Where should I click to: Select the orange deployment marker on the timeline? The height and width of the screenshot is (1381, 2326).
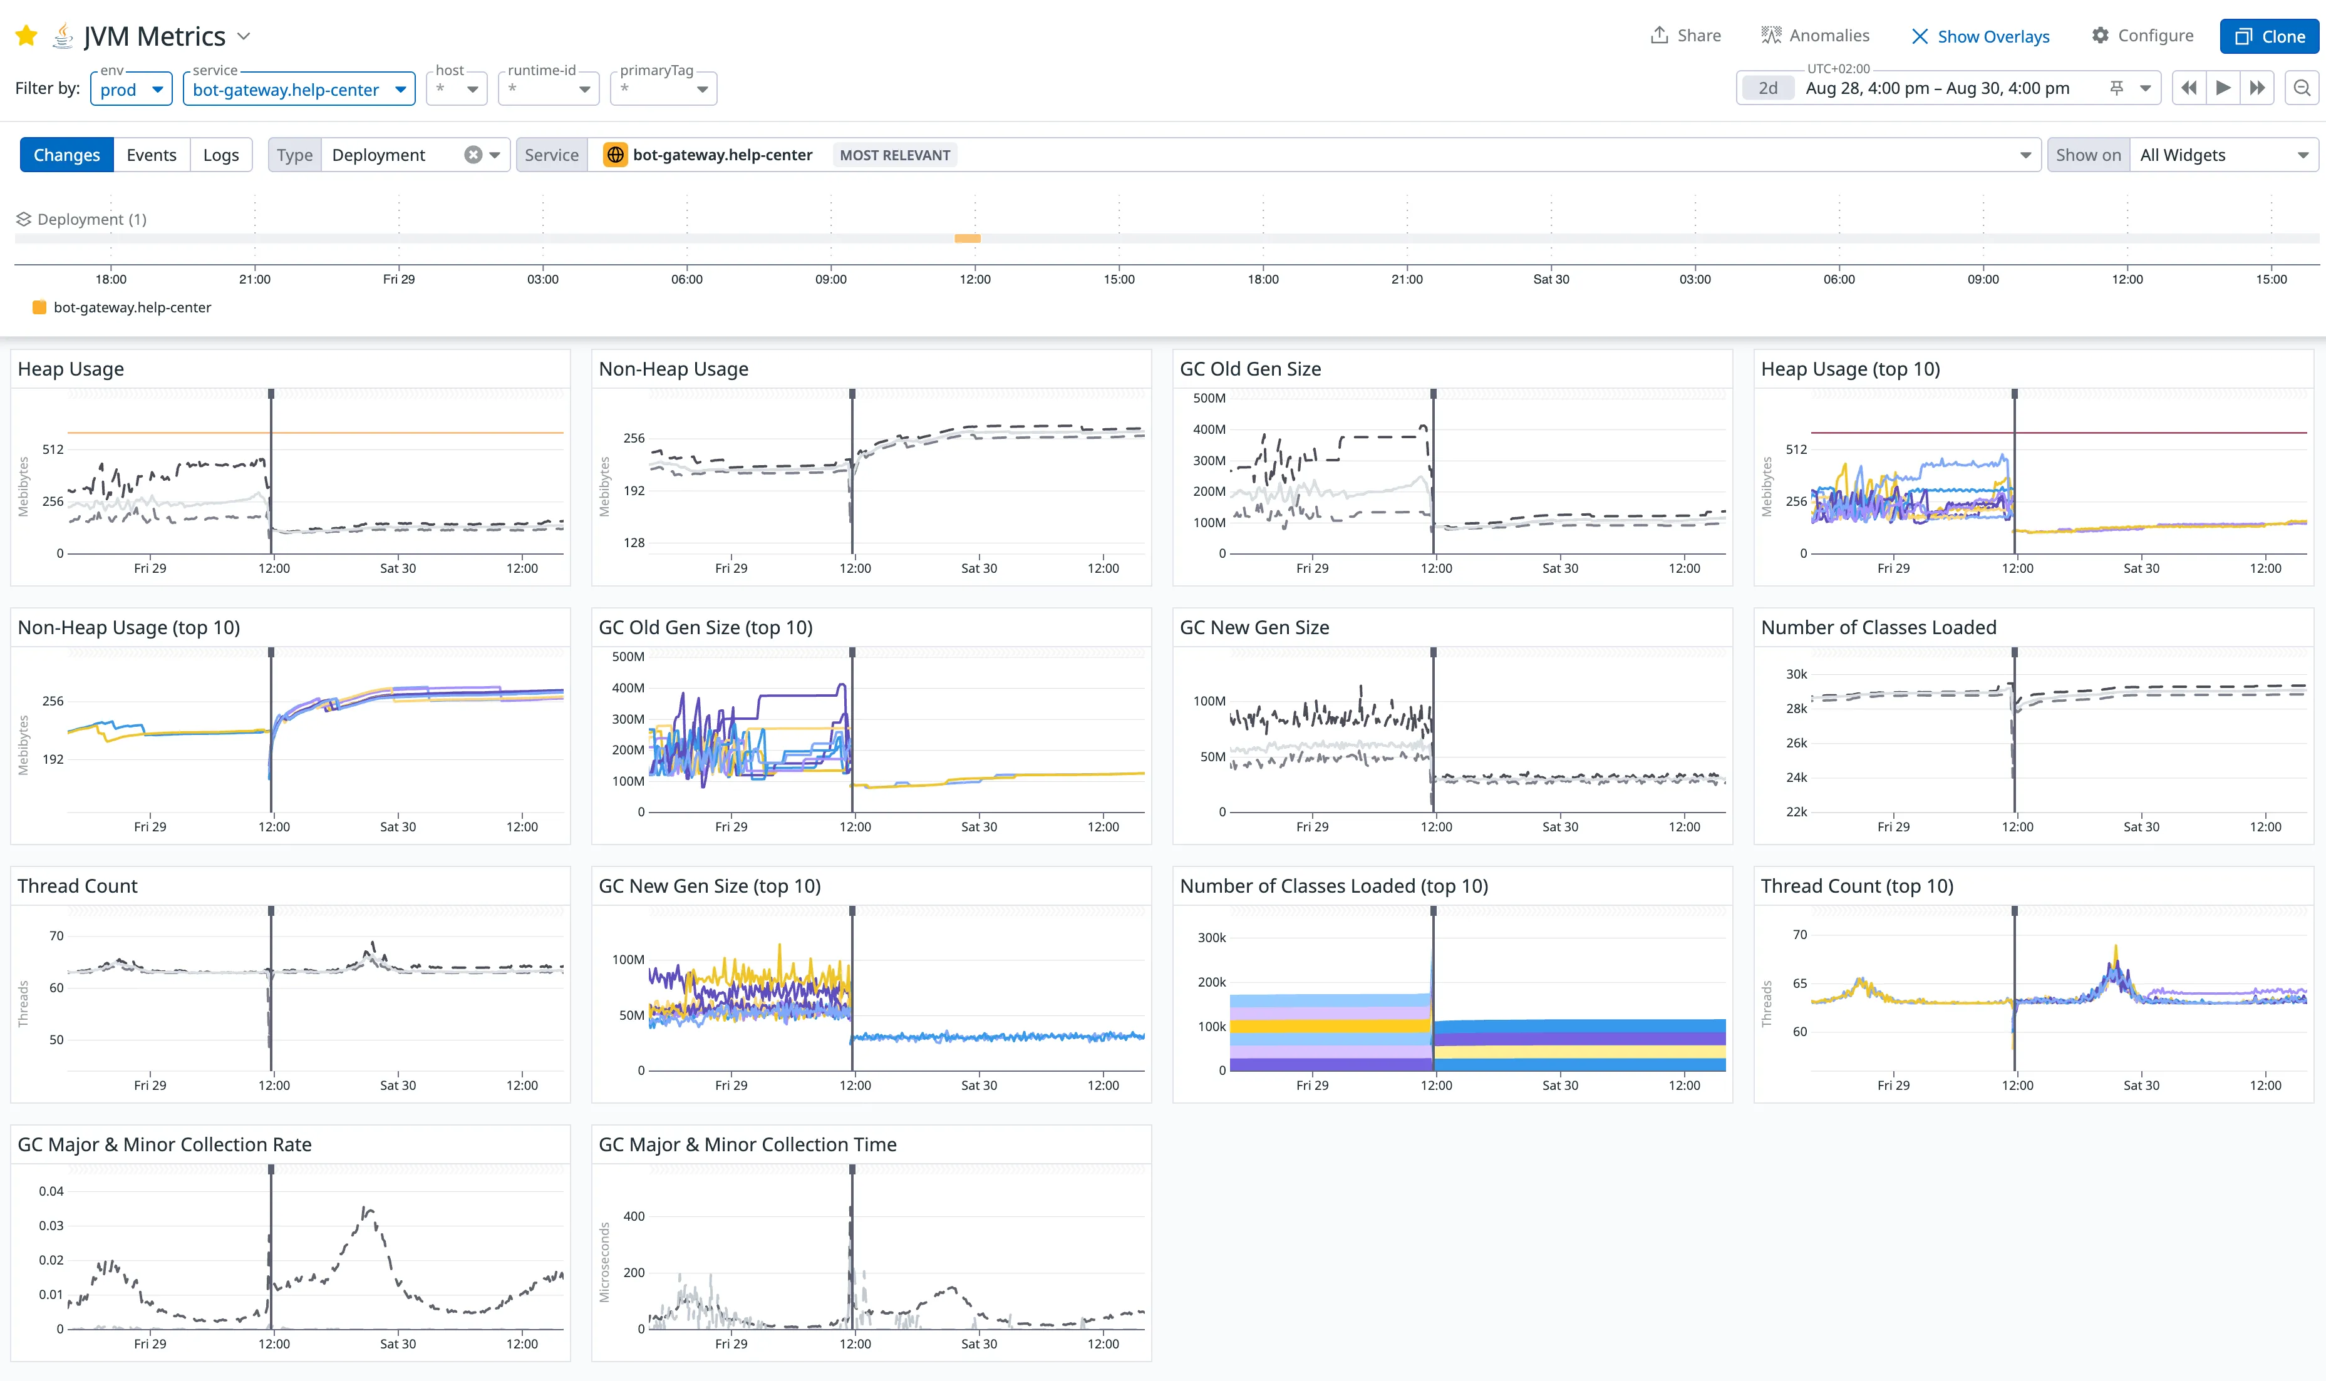[x=968, y=239]
